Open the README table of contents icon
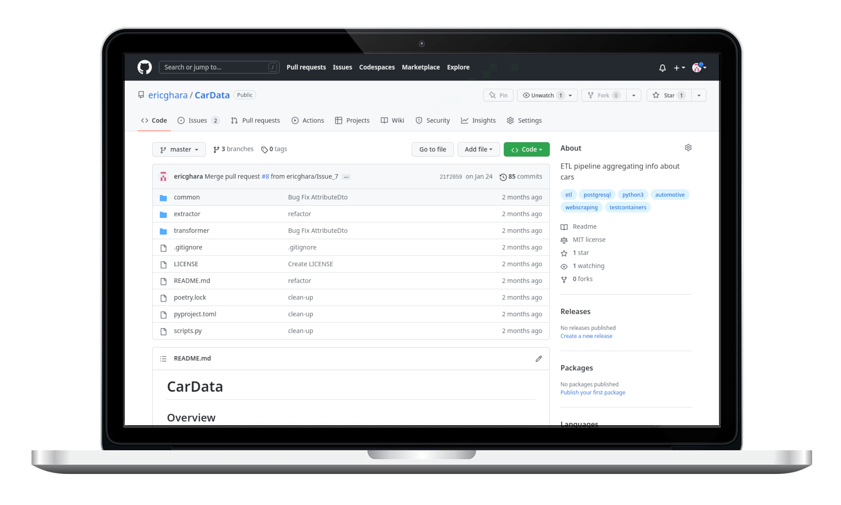The image size is (841, 505). click(163, 359)
